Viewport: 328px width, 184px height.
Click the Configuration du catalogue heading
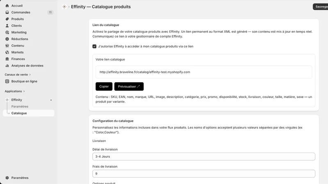click(x=113, y=121)
